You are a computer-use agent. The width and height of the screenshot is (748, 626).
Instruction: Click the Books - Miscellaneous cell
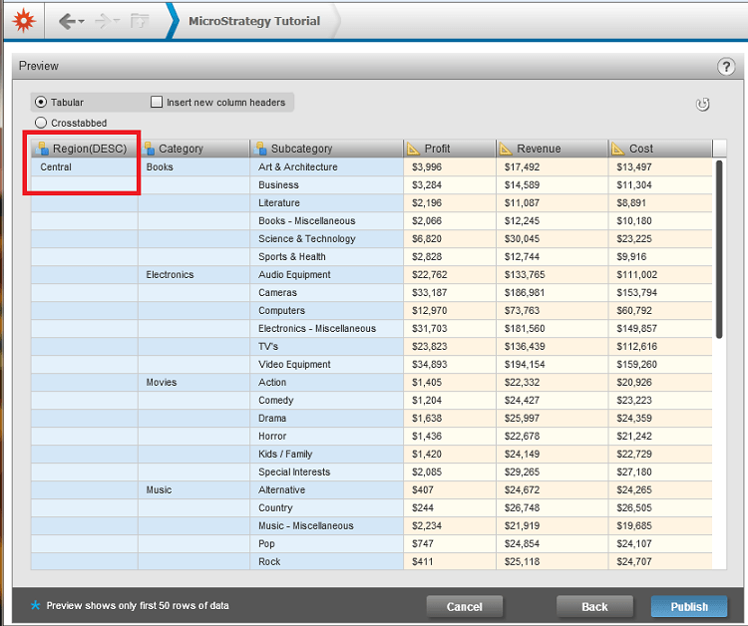click(x=326, y=220)
